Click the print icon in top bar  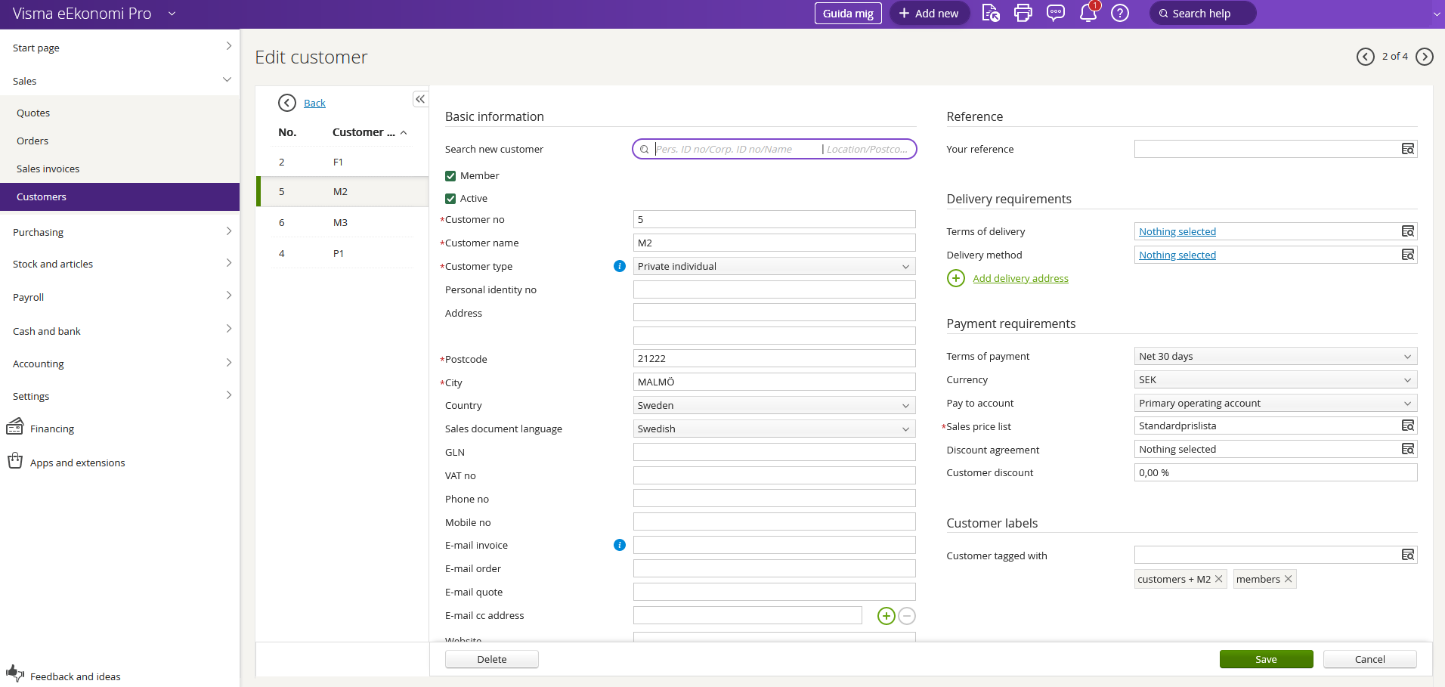tap(1023, 13)
